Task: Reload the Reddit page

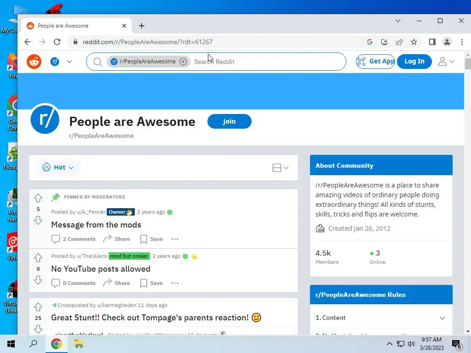Action: point(57,42)
